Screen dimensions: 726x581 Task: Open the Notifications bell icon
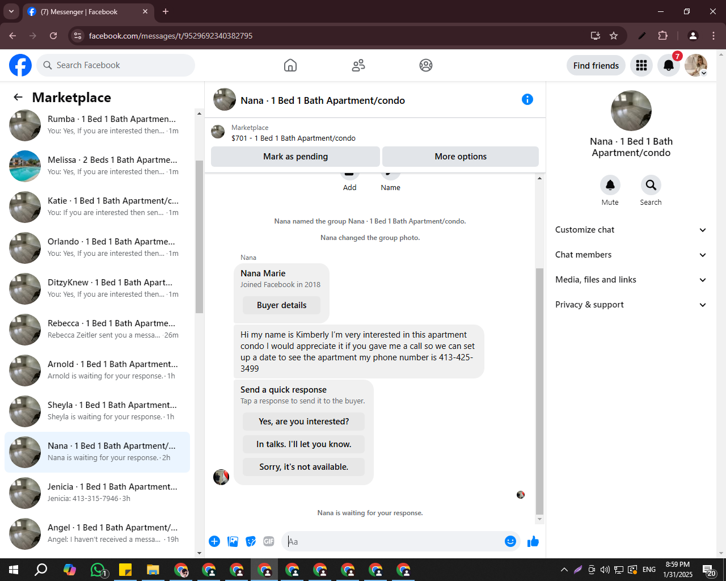pos(669,65)
